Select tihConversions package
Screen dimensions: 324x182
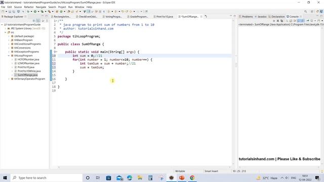(22, 48)
